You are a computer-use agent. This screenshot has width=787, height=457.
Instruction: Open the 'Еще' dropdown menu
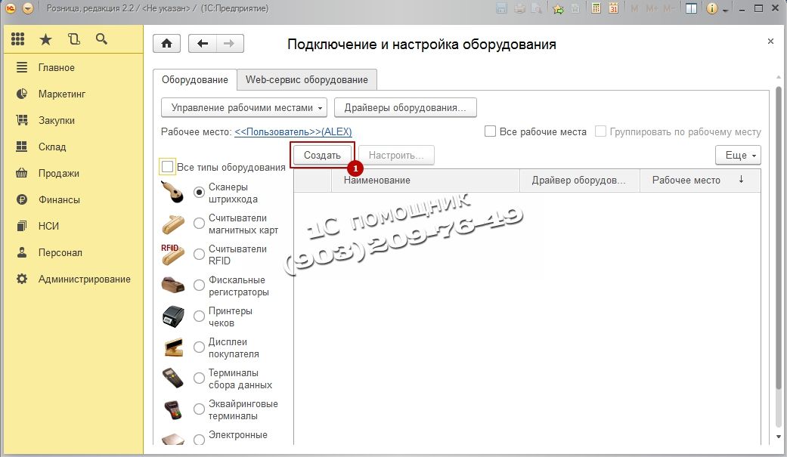pyautogui.click(x=737, y=155)
